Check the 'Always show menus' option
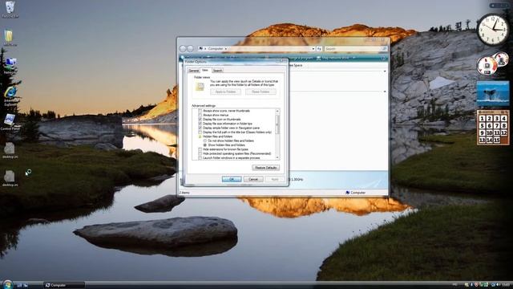The width and height of the screenshot is (513, 289). click(x=200, y=116)
